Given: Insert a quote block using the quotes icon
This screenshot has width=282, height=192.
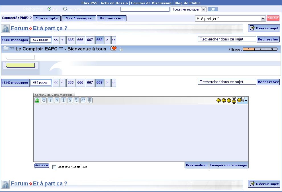Looking at the screenshot, I should 77,100.
